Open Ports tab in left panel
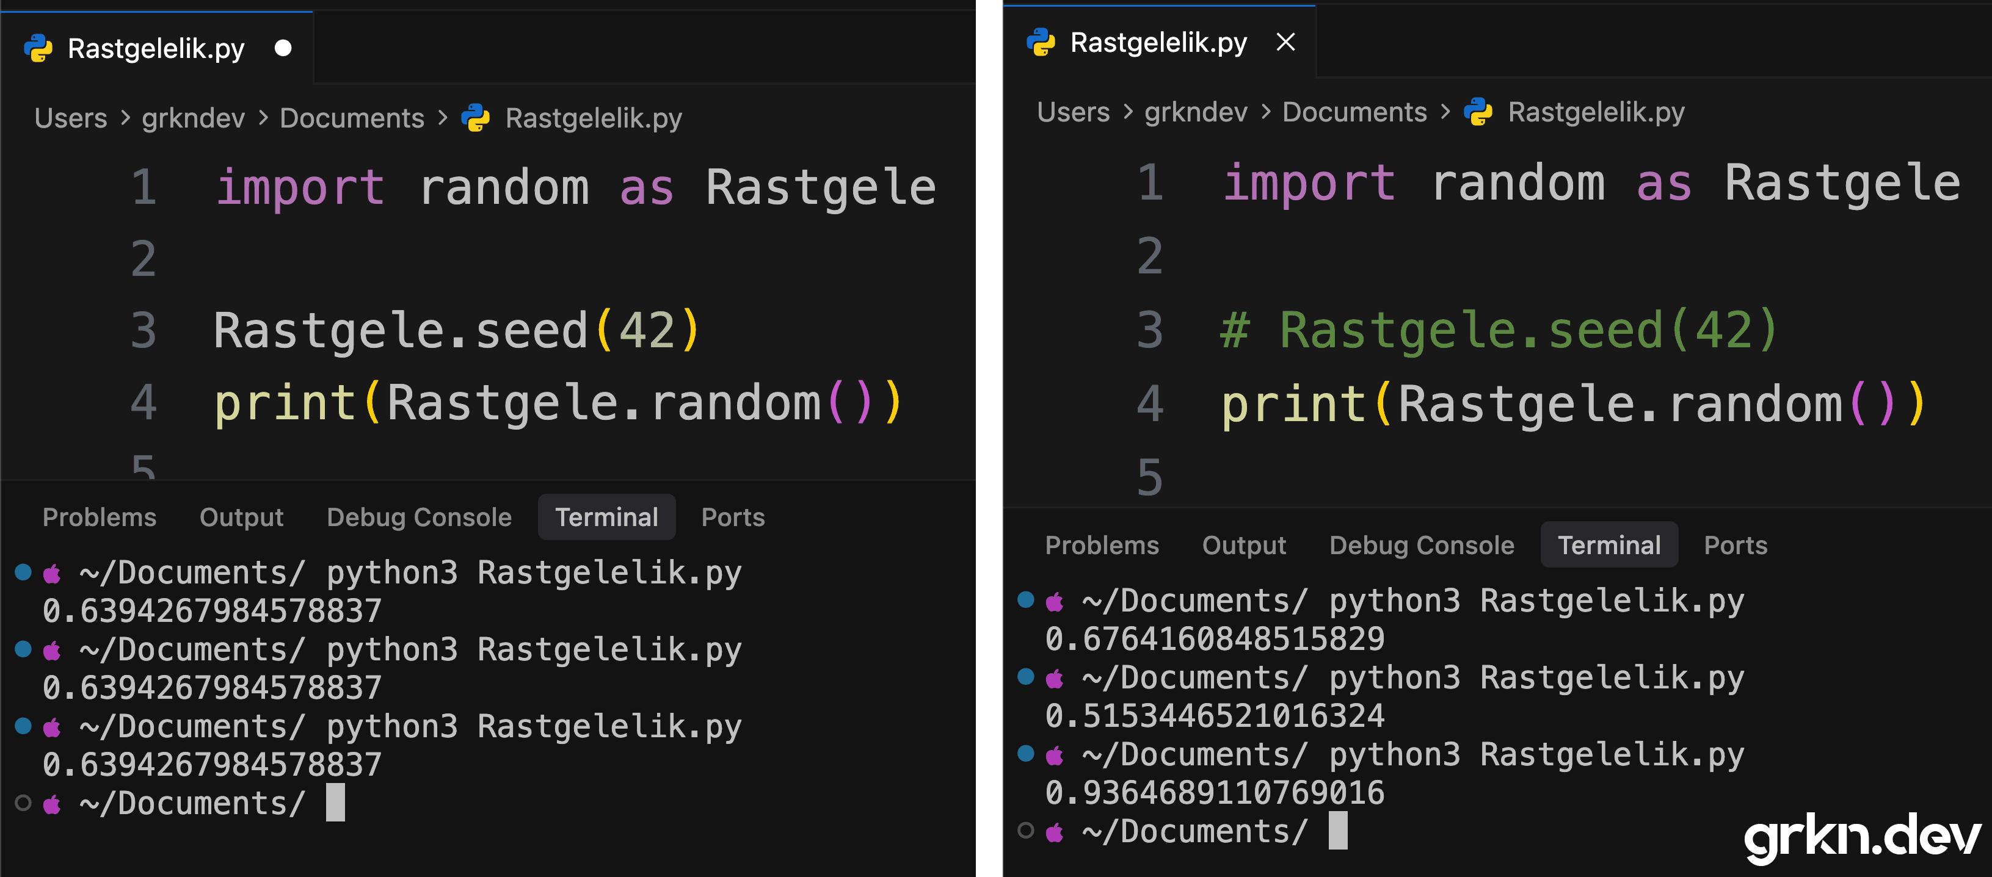 click(732, 517)
